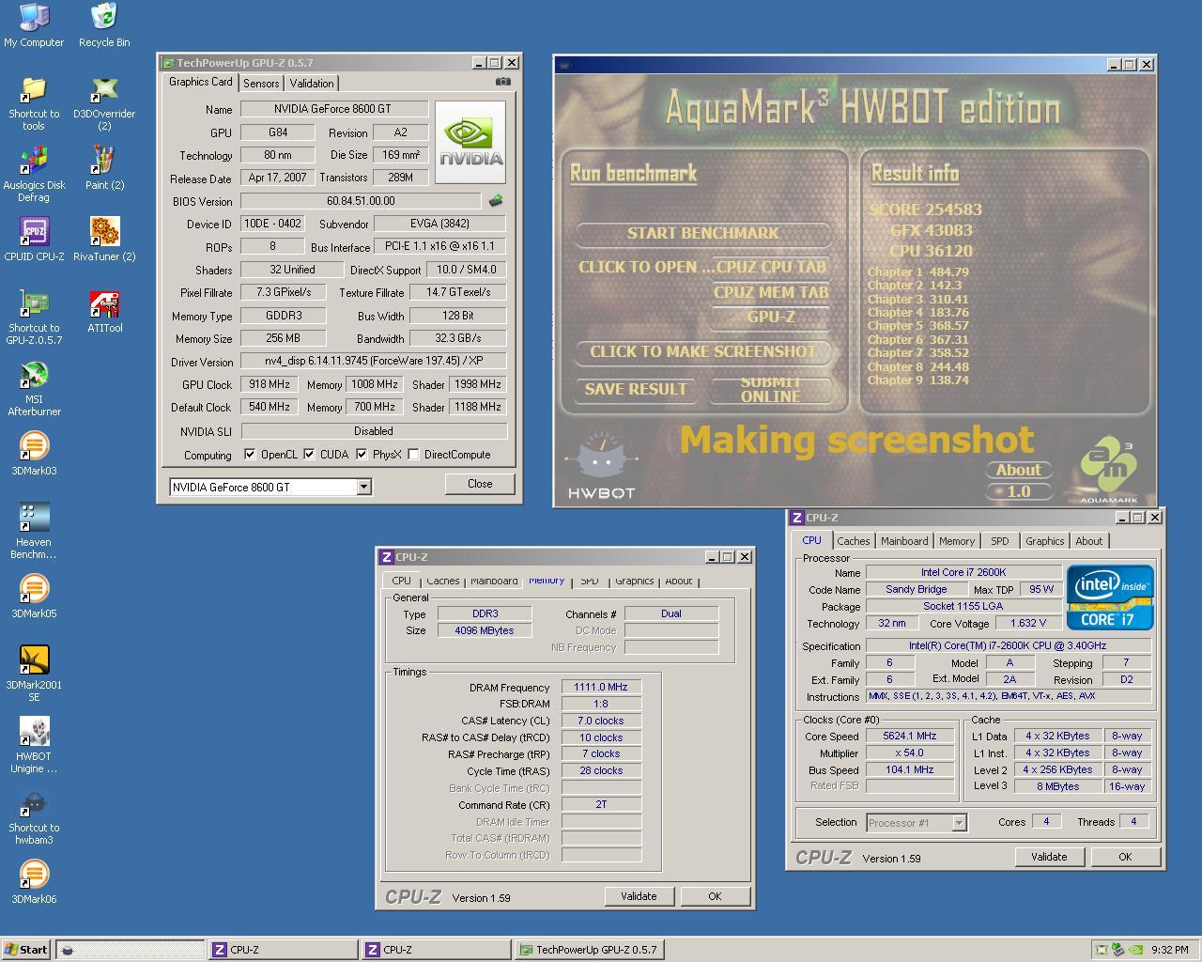Toggle the PhysX checkbox in GPU-Z
The height and width of the screenshot is (962, 1202).
361,454
